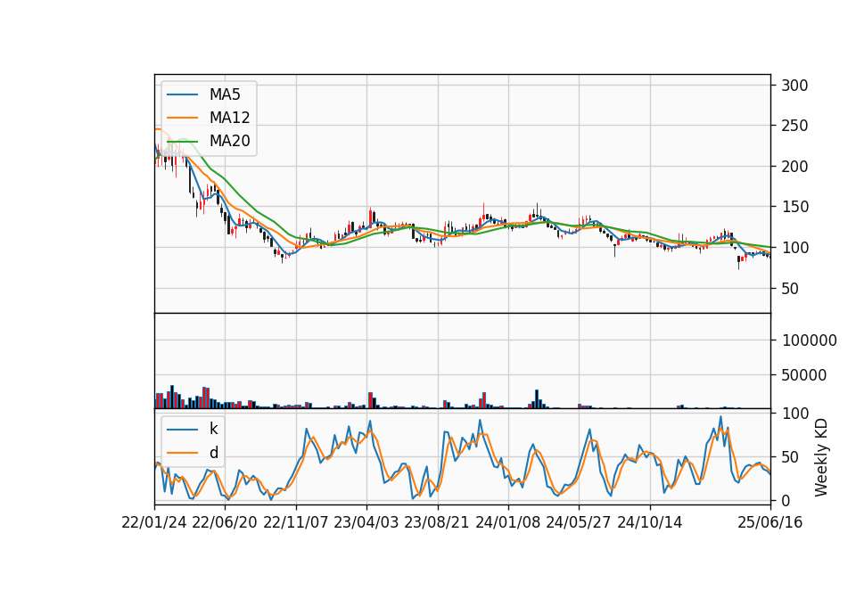This screenshot has width=856, height=615.
Task: Click the MA20 legend entry
Action: [208, 141]
